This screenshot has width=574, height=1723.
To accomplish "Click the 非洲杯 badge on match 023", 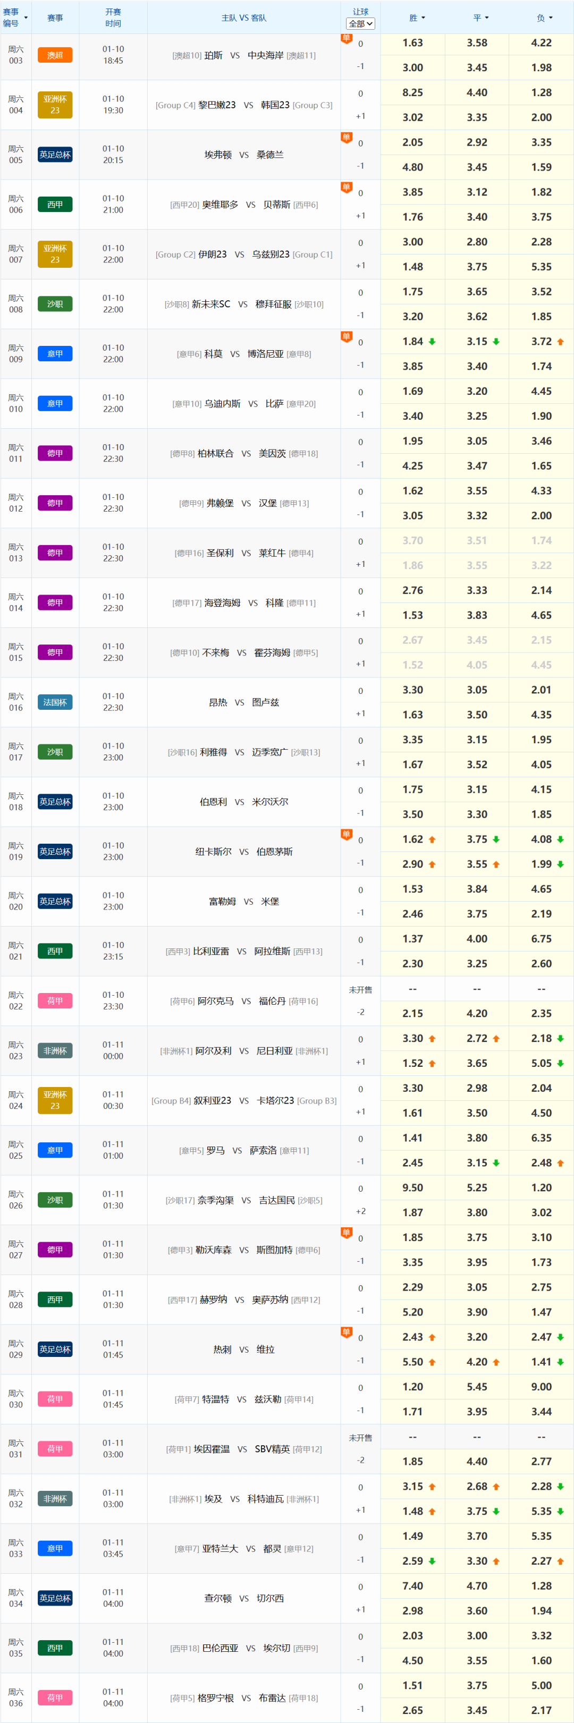I will pos(55,1051).
